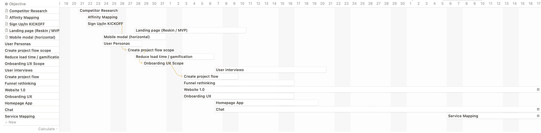Click the document icon for Sign Up/In KICKOFF

click(x=7, y=24)
